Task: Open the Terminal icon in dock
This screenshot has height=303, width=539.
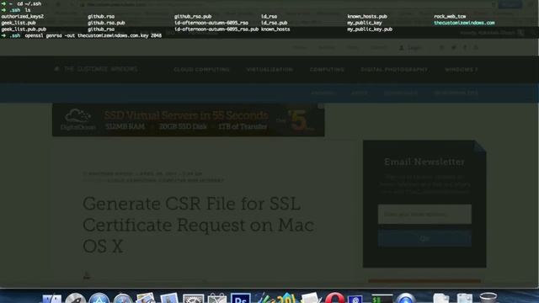Action: click(x=382, y=299)
